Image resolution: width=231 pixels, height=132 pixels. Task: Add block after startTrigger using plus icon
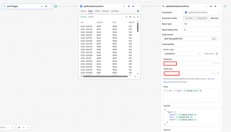(42, 6)
